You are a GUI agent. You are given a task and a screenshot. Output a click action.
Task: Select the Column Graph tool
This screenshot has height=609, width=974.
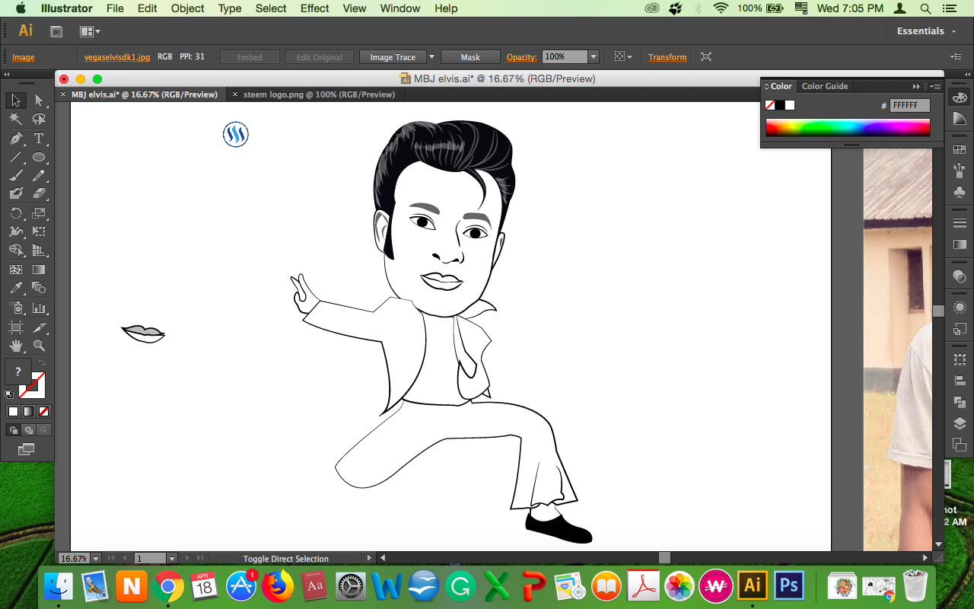point(39,308)
